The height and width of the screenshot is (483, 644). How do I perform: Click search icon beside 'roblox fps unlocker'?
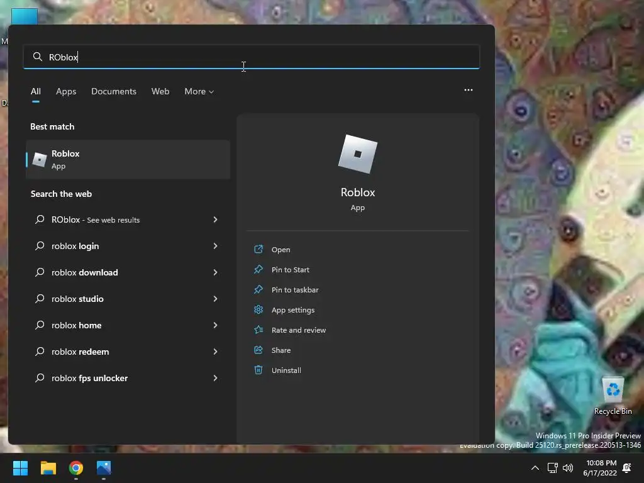coord(40,378)
